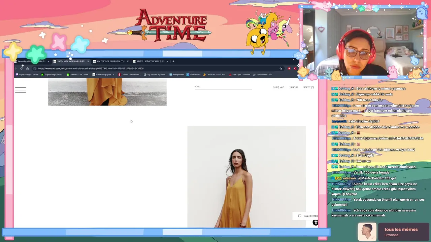Open My resume Upwork bookmark

coord(155,75)
